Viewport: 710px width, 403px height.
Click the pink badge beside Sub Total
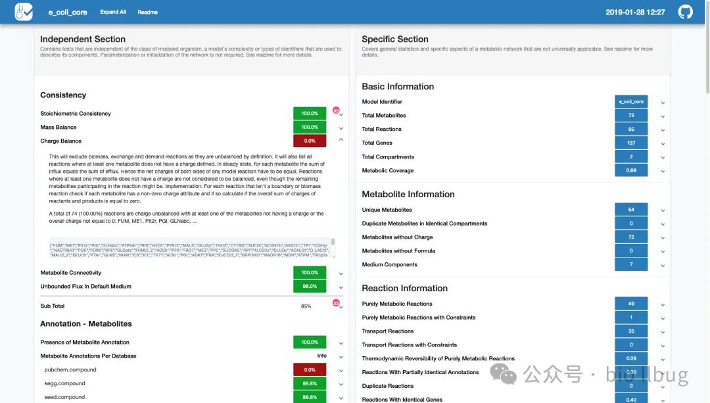336,303
